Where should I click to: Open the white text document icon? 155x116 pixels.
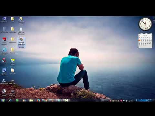pos(21,31)
